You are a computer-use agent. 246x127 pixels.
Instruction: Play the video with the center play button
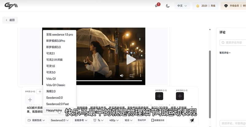(131, 59)
